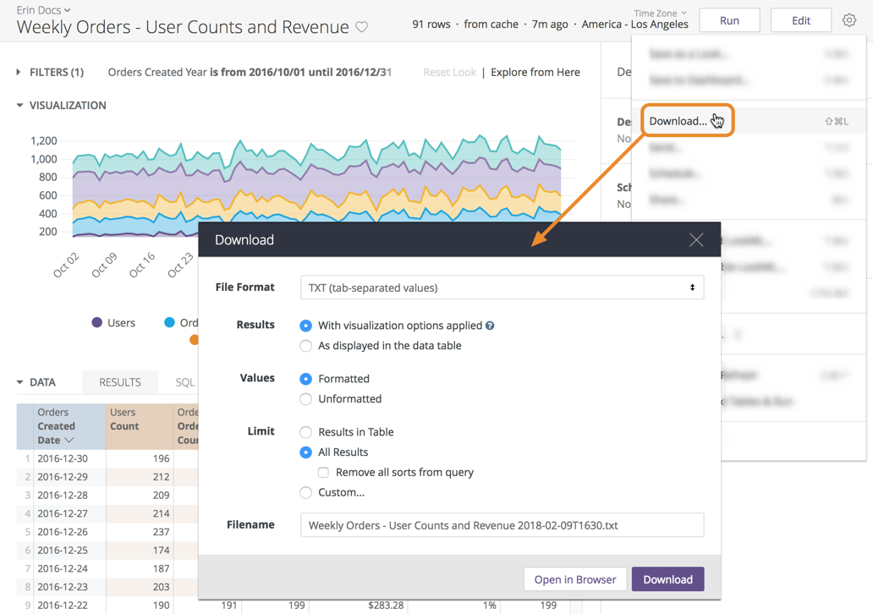Click the purple Download button
The width and height of the screenshot is (873, 614).
[x=667, y=579]
